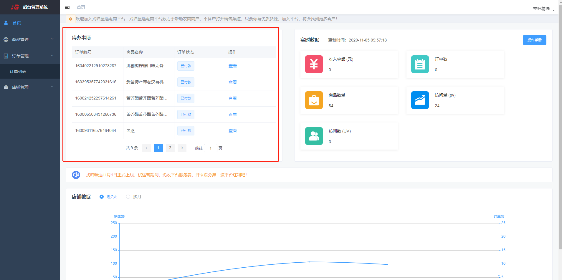Open the 戎归精选 user dropdown
Screen dimensions: 562x280
543,9
